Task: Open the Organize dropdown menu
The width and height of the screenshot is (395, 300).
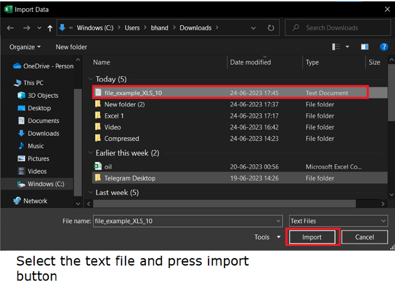Action: [25, 47]
